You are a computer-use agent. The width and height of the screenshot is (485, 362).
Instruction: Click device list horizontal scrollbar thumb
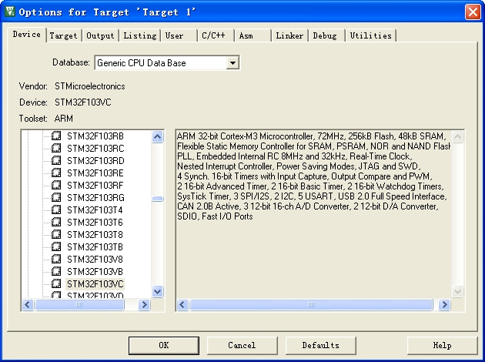(79, 305)
